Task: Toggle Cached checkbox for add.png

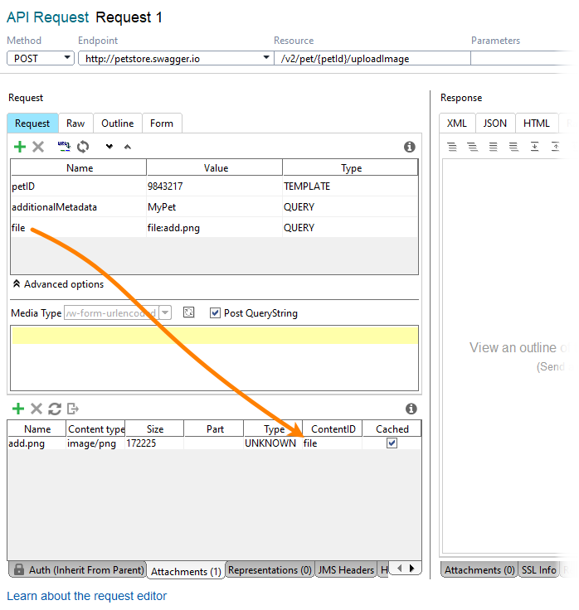Action: [392, 443]
